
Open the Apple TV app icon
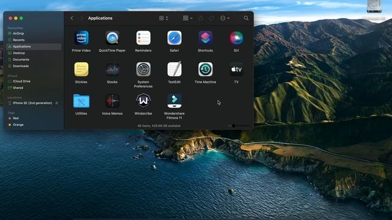coord(236,69)
